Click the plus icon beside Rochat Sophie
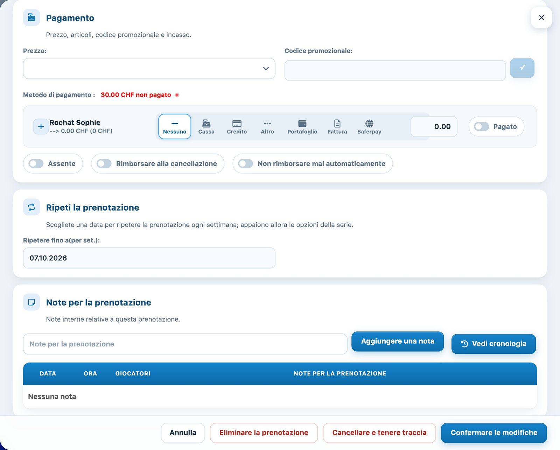Image resolution: width=560 pixels, height=450 pixels. pyautogui.click(x=41, y=126)
